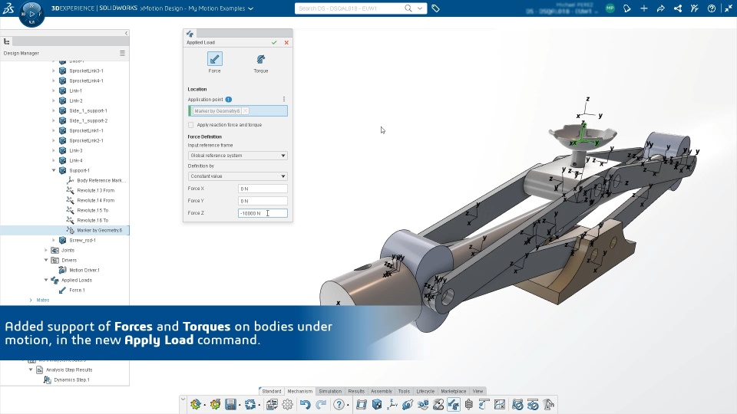Click the search magnifier icon
The width and height of the screenshot is (737, 414).
[408, 8]
